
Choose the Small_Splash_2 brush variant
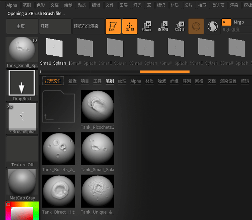[85, 52]
